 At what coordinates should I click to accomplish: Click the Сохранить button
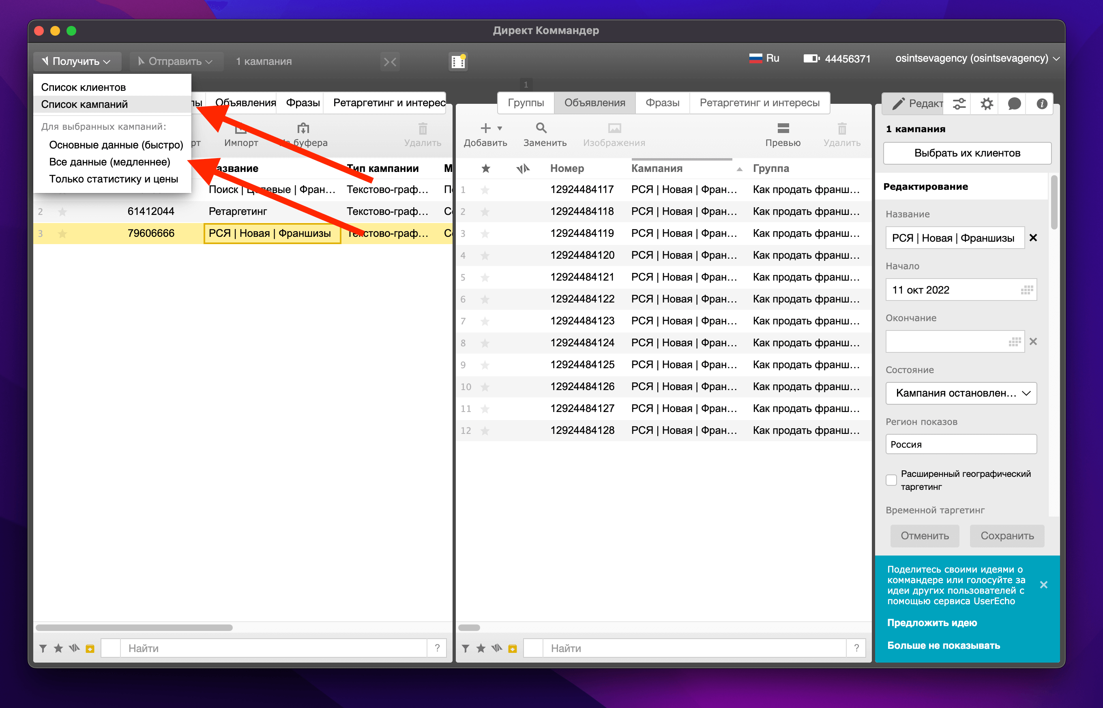pos(1007,536)
